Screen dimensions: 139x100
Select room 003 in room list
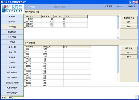pyautogui.click(x=58, y=54)
